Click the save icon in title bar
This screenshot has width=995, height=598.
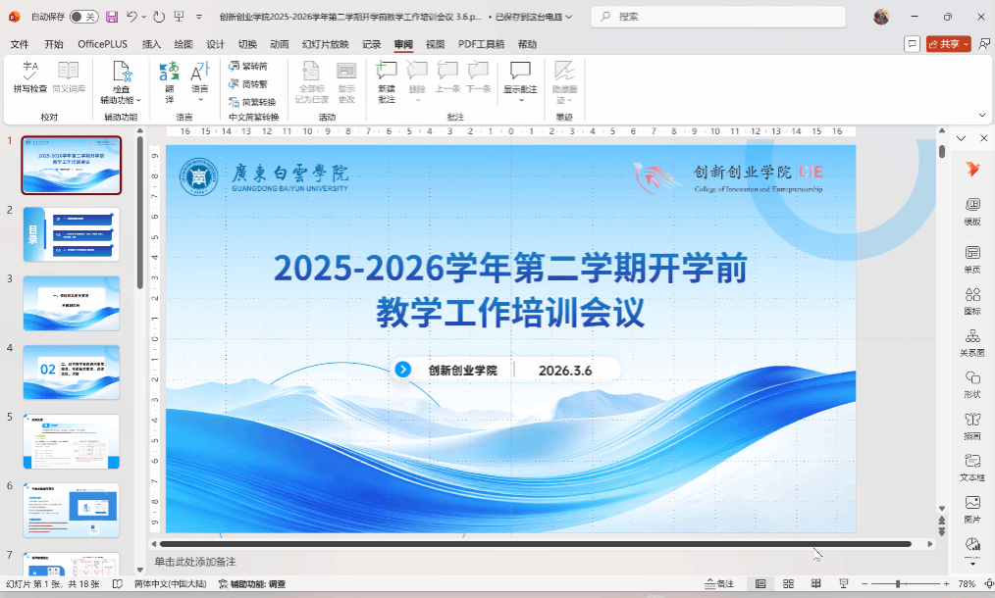coord(111,17)
